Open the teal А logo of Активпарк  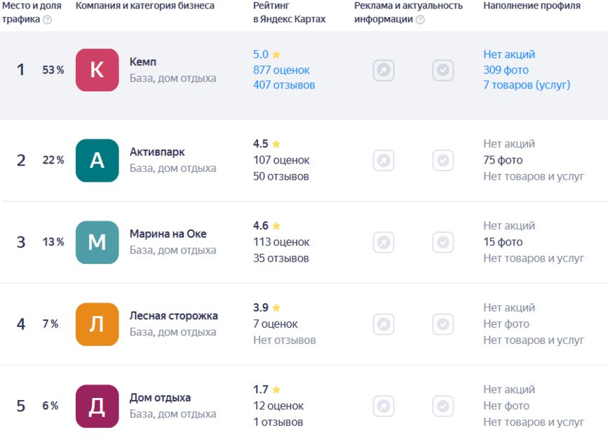pyautogui.click(x=97, y=160)
